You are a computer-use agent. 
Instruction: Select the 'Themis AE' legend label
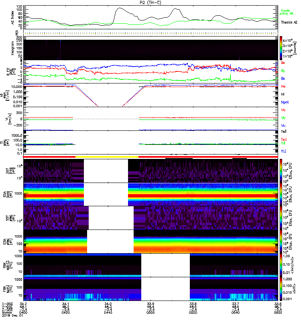click(x=289, y=22)
